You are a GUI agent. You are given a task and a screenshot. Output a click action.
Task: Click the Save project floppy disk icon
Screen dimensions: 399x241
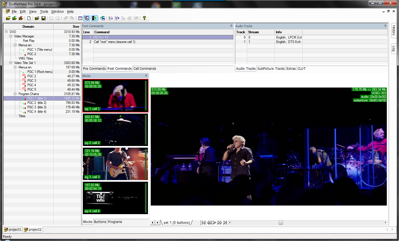44,18
